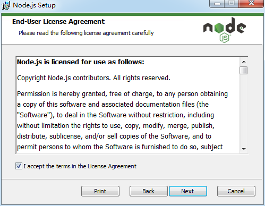This screenshot has height=206, width=265.
Task: Click the green JS hexagon badge in the logo
Action: [x=225, y=38]
